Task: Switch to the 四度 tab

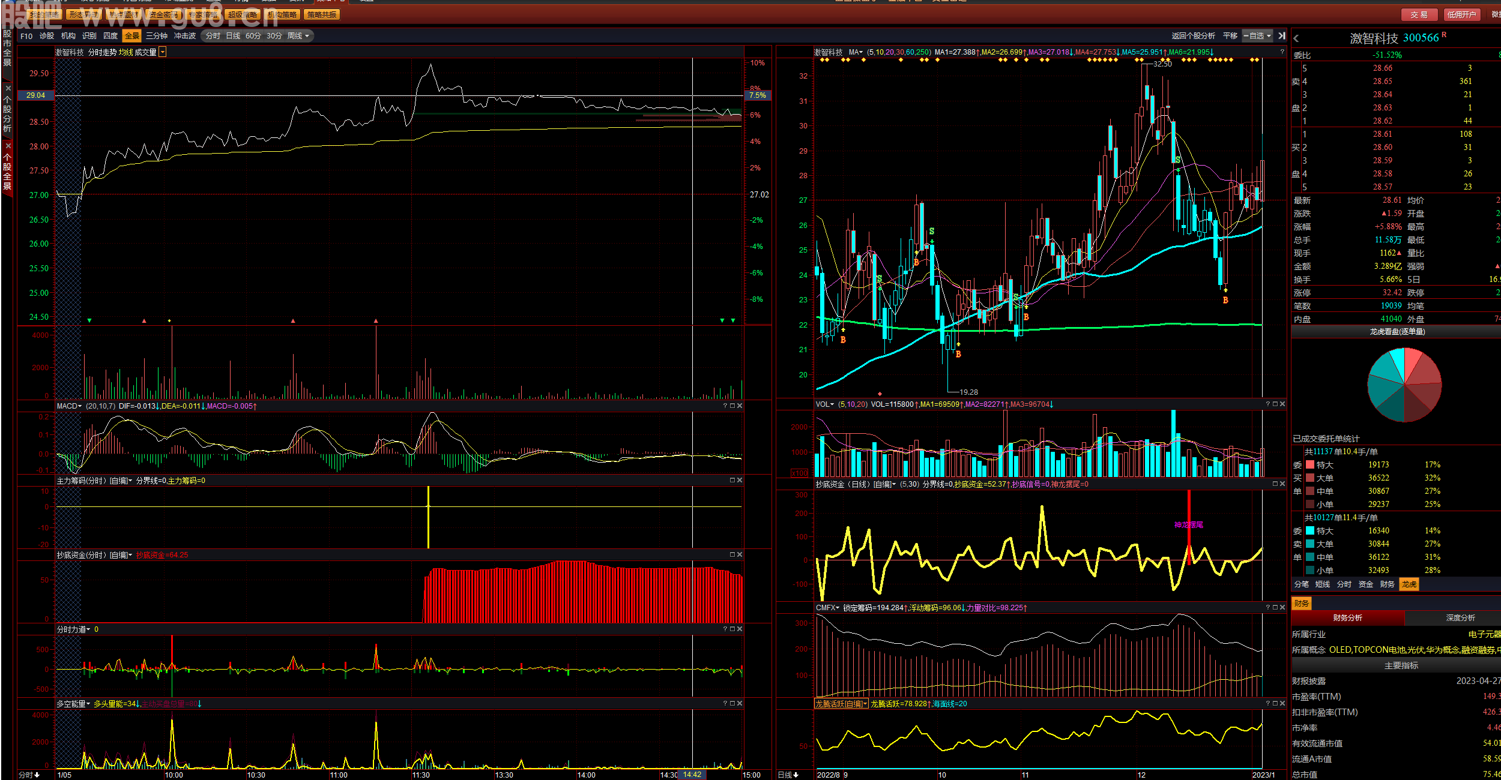Action: pyautogui.click(x=110, y=36)
